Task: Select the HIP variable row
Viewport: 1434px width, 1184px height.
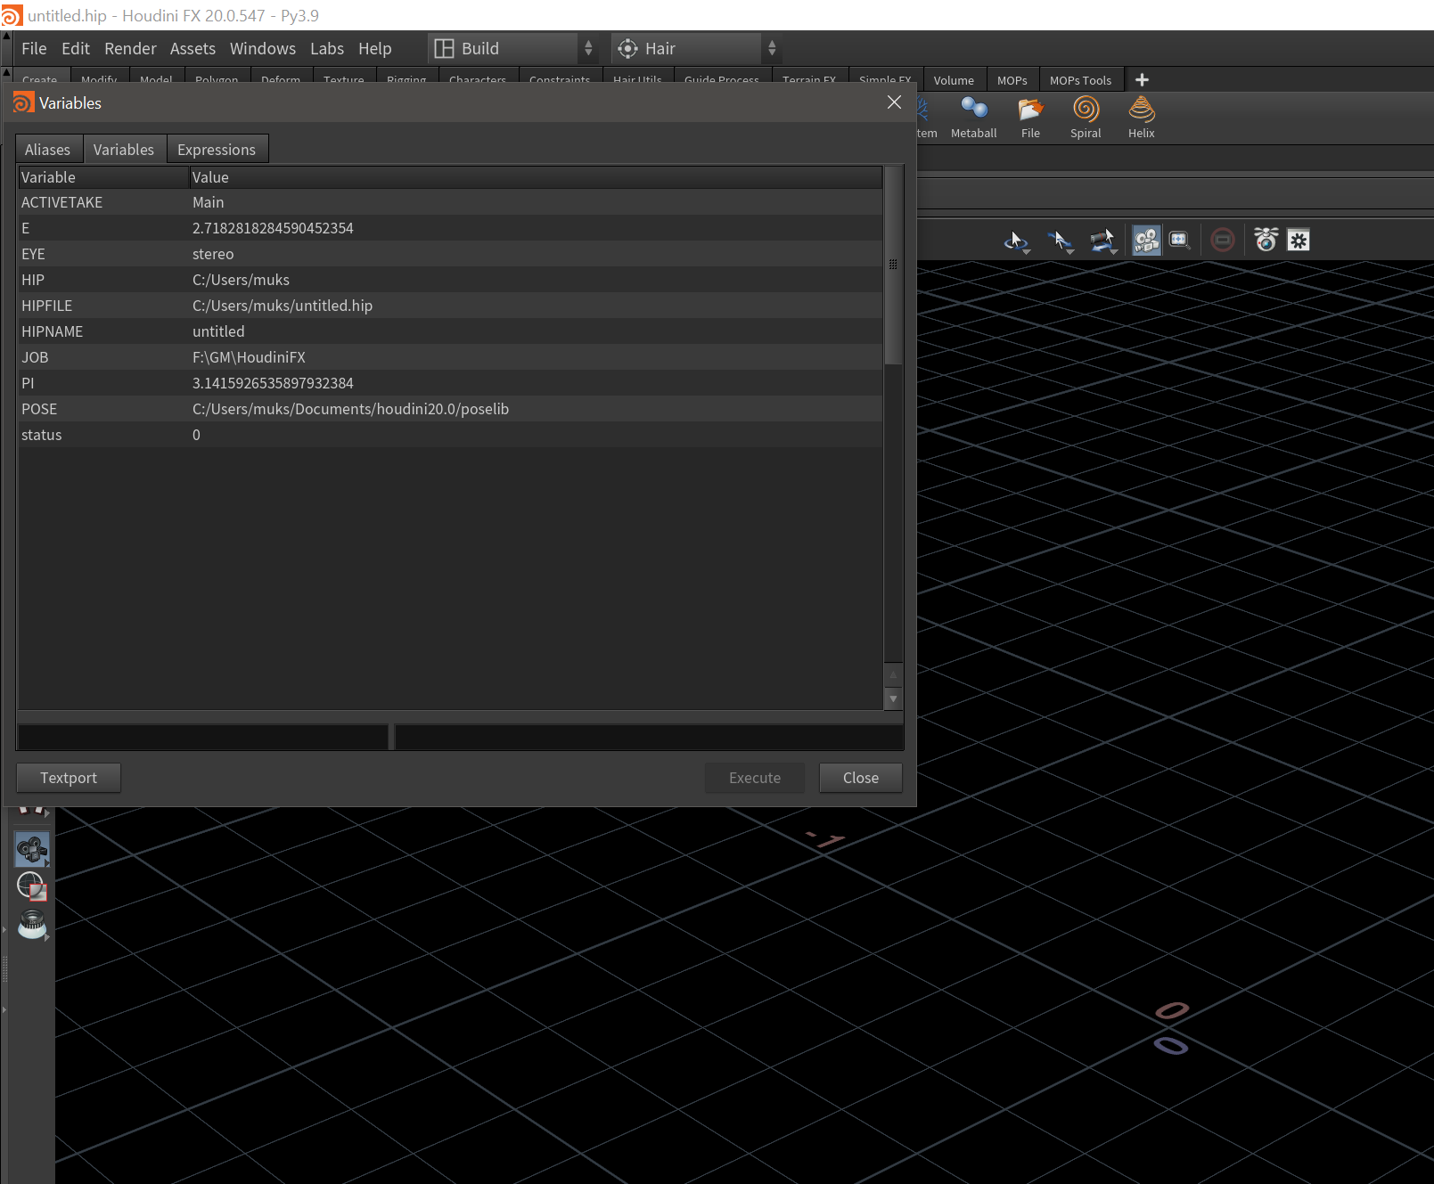Action: 450,280
